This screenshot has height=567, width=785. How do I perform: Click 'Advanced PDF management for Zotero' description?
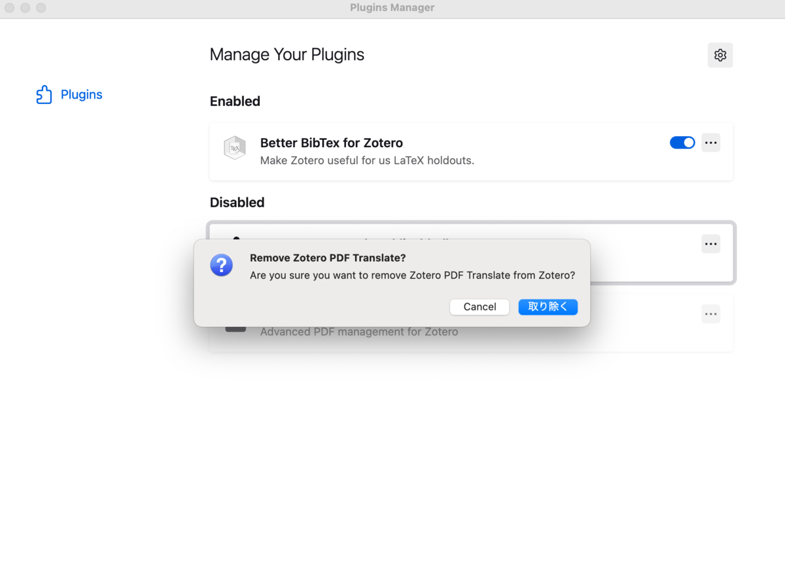pyautogui.click(x=359, y=332)
